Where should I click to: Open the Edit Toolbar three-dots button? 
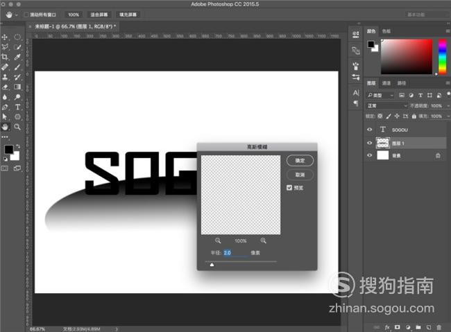coord(5,137)
